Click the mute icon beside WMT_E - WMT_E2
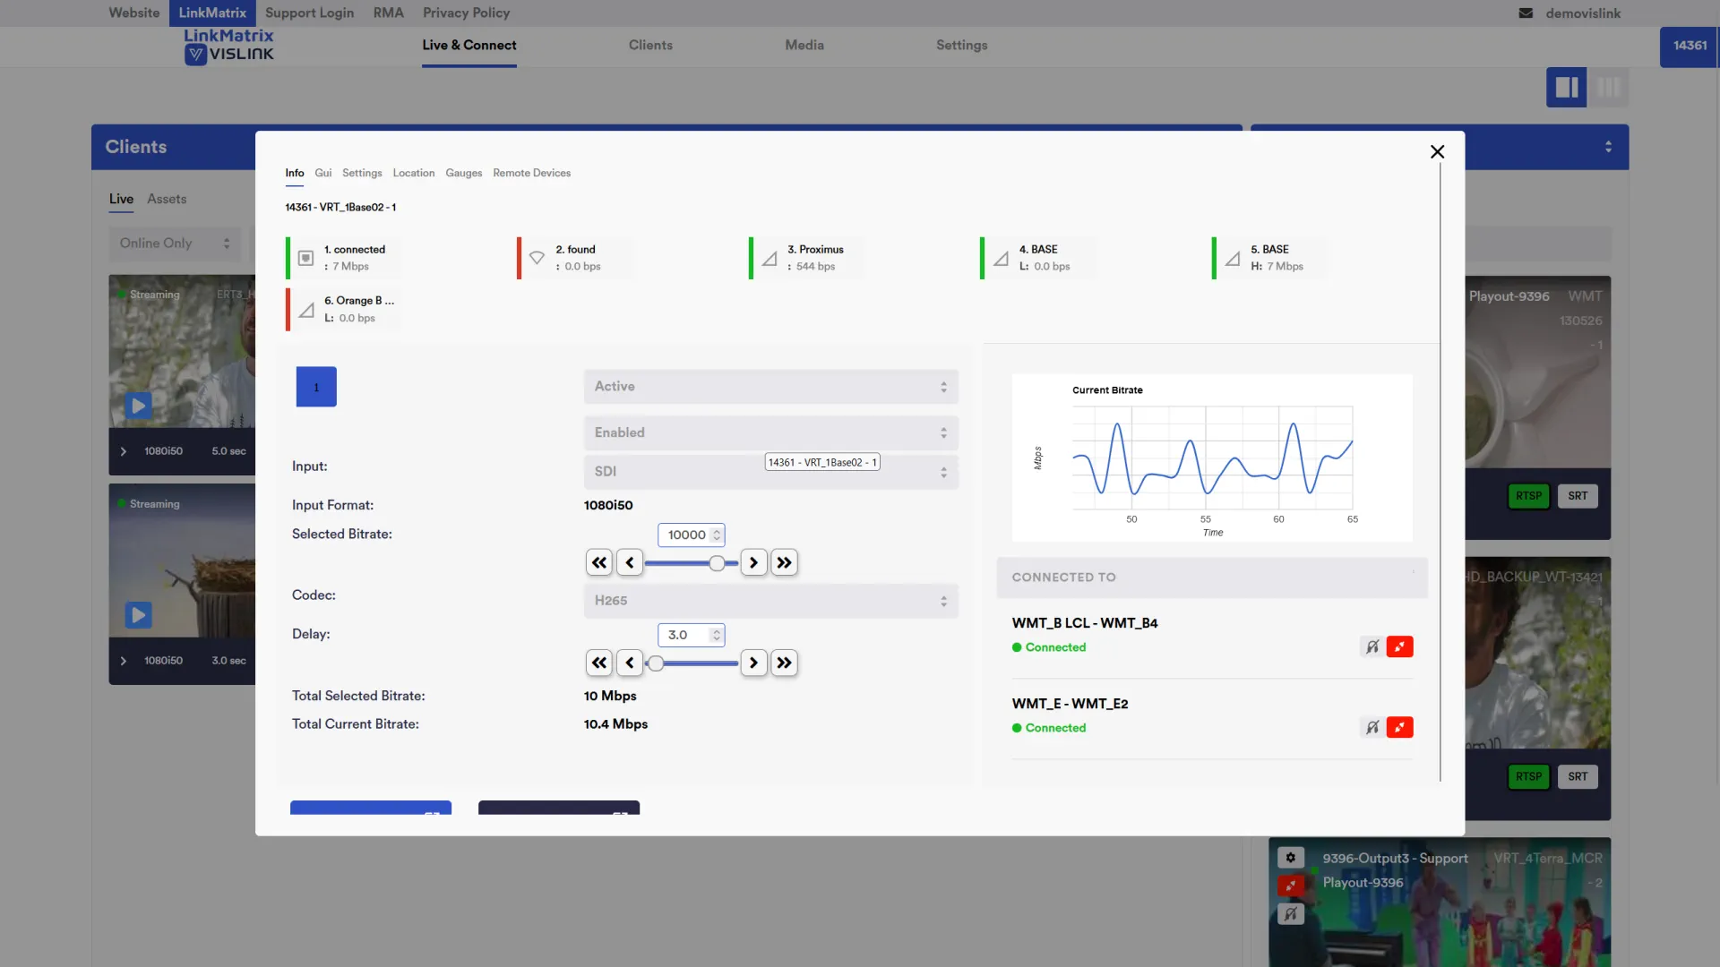 click(x=1372, y=727)
